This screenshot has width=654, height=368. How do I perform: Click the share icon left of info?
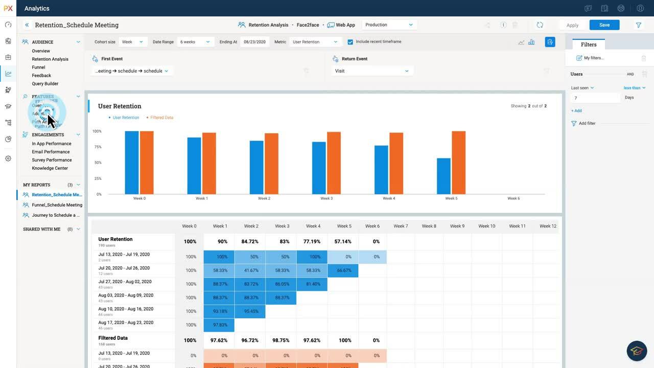point(488,25)
